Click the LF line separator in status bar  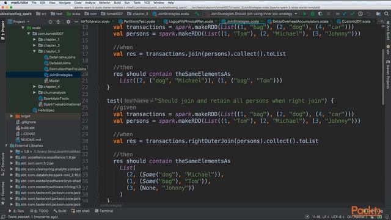[x=326, y=217]
